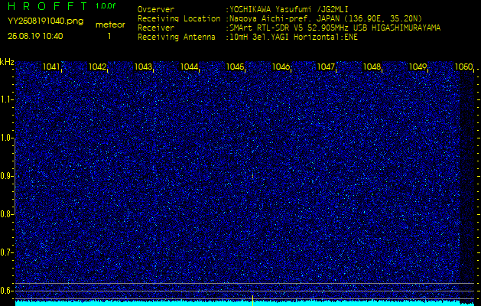Click time marker 1046
The width and height of the screenshot is (481, 306).
(281, 67)
